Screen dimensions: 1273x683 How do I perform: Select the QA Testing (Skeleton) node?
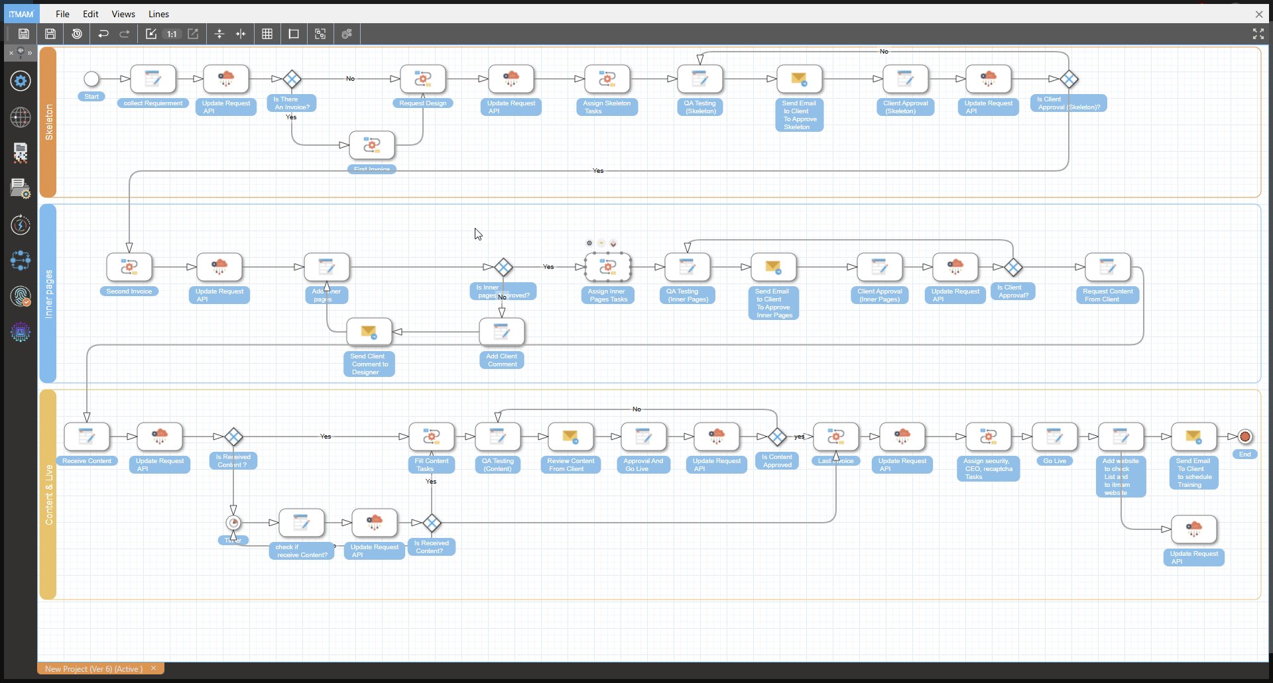click(x=700, y=79)
